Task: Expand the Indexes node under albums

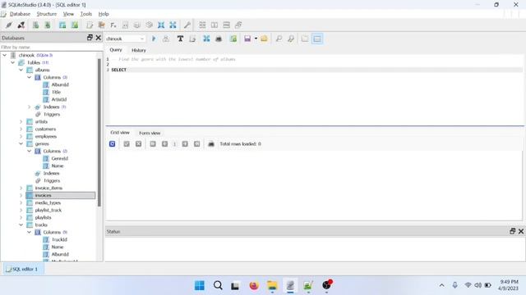Action: point(30,107)
